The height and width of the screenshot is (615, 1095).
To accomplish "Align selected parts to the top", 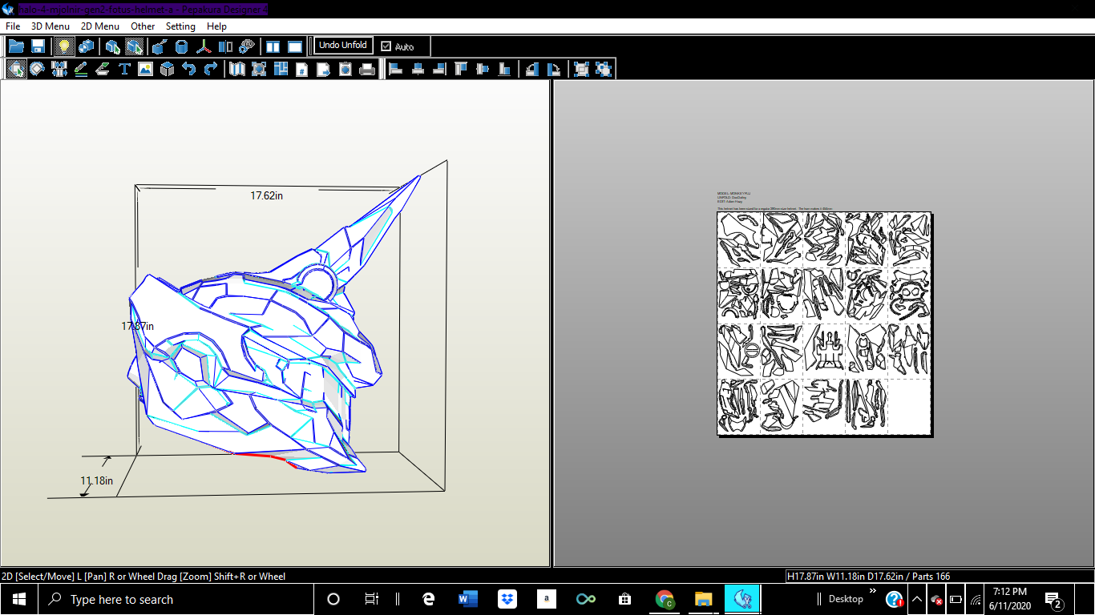I will [461, 69].
